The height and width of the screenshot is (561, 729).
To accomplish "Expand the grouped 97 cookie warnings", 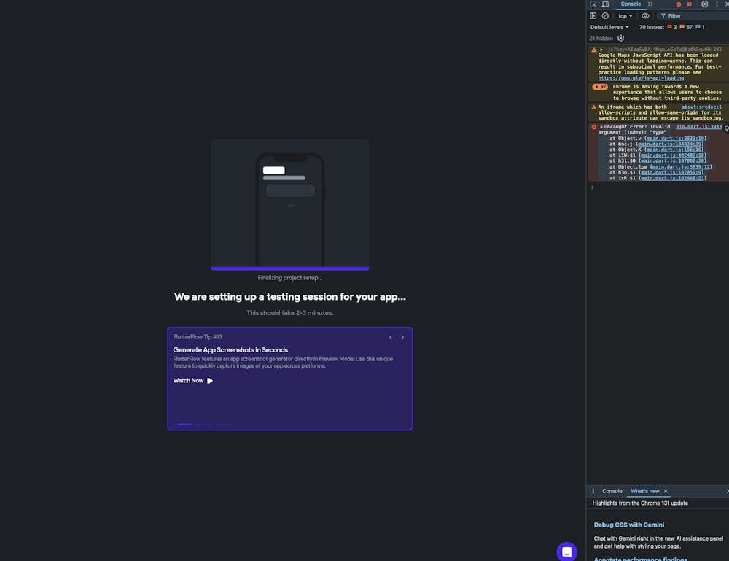I will 600,87.
